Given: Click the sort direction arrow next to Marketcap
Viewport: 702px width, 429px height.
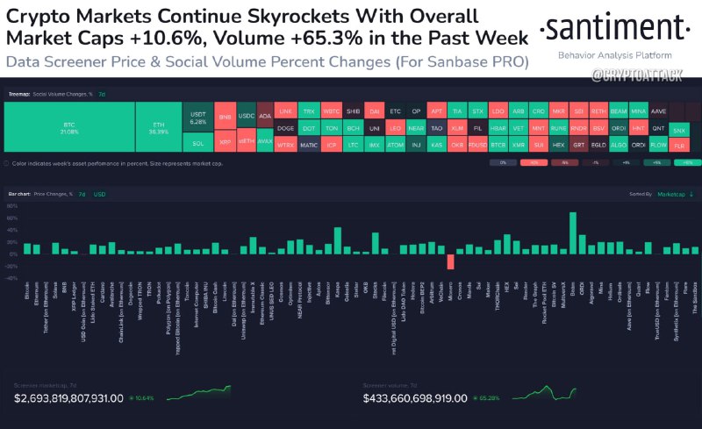Looking at the screenshot, I should (x=691, y=194).
